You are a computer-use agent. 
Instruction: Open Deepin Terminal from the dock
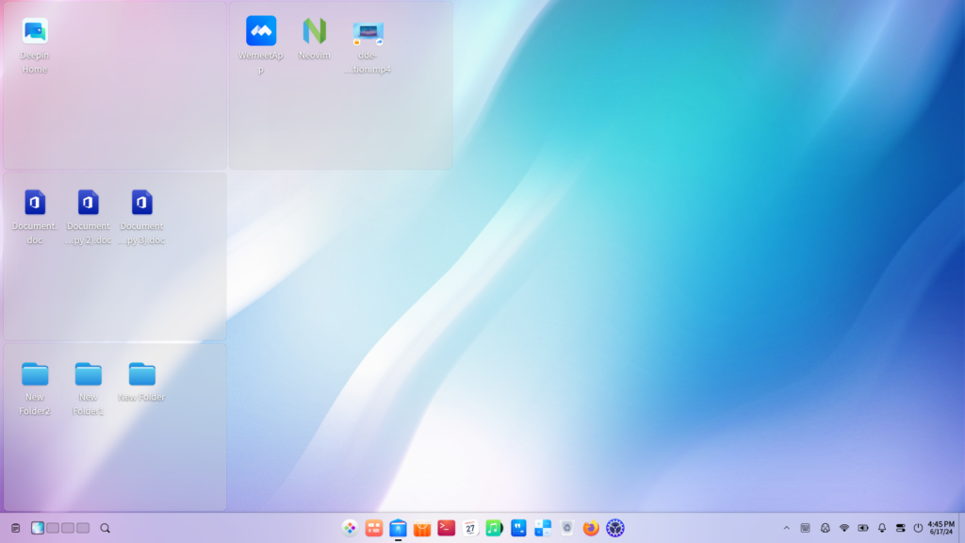[445, 529]
